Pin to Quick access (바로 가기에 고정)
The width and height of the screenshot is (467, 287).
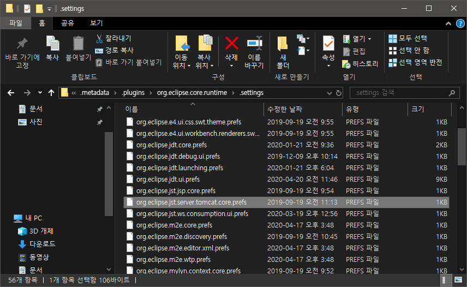[22, 52]
